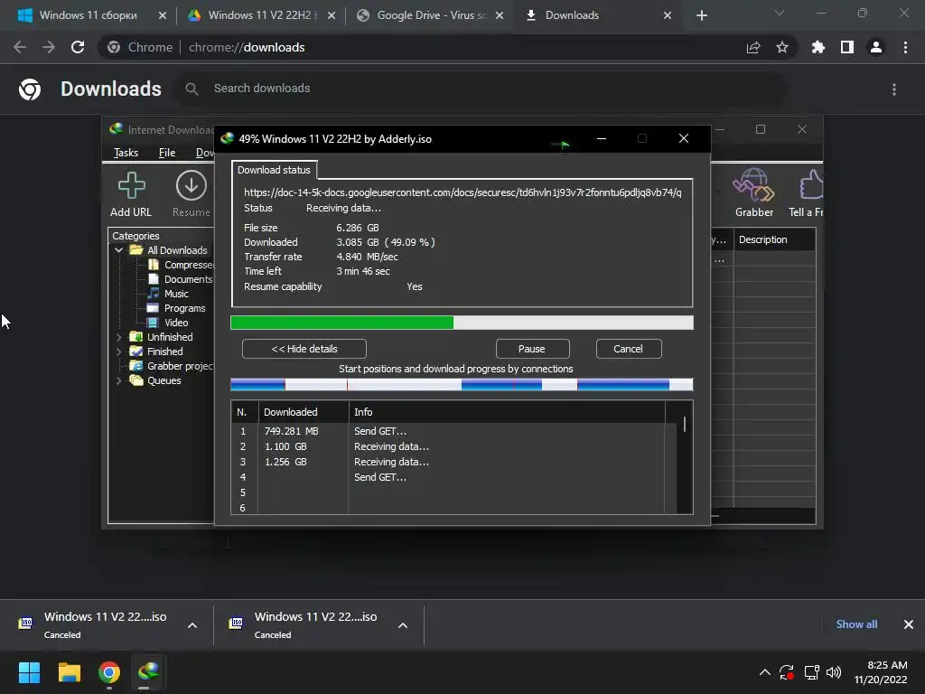
Task: Open Chrome's three-dot main menu
Action: pos(905,47)
